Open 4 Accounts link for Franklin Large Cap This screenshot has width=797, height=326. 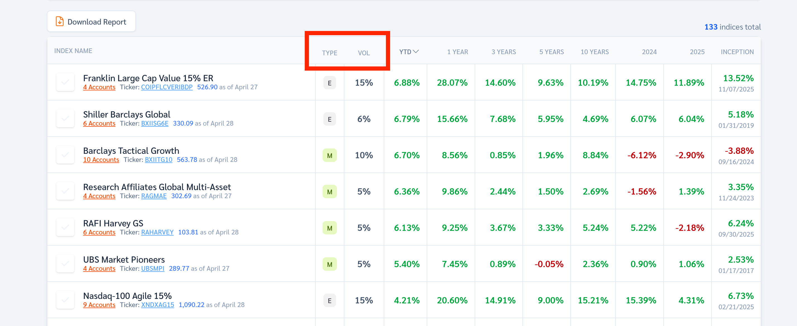click(x=99, y=87)
